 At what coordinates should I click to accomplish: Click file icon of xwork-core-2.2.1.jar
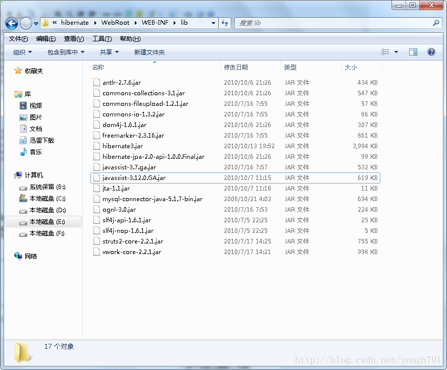[x=96, y=252]
